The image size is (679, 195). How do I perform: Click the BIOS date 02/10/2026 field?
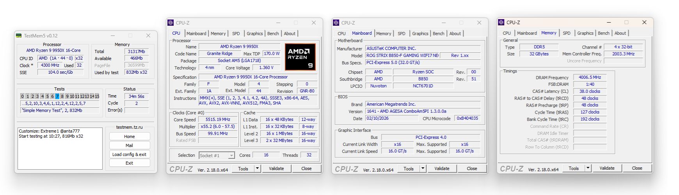click(x=392, y=118)
